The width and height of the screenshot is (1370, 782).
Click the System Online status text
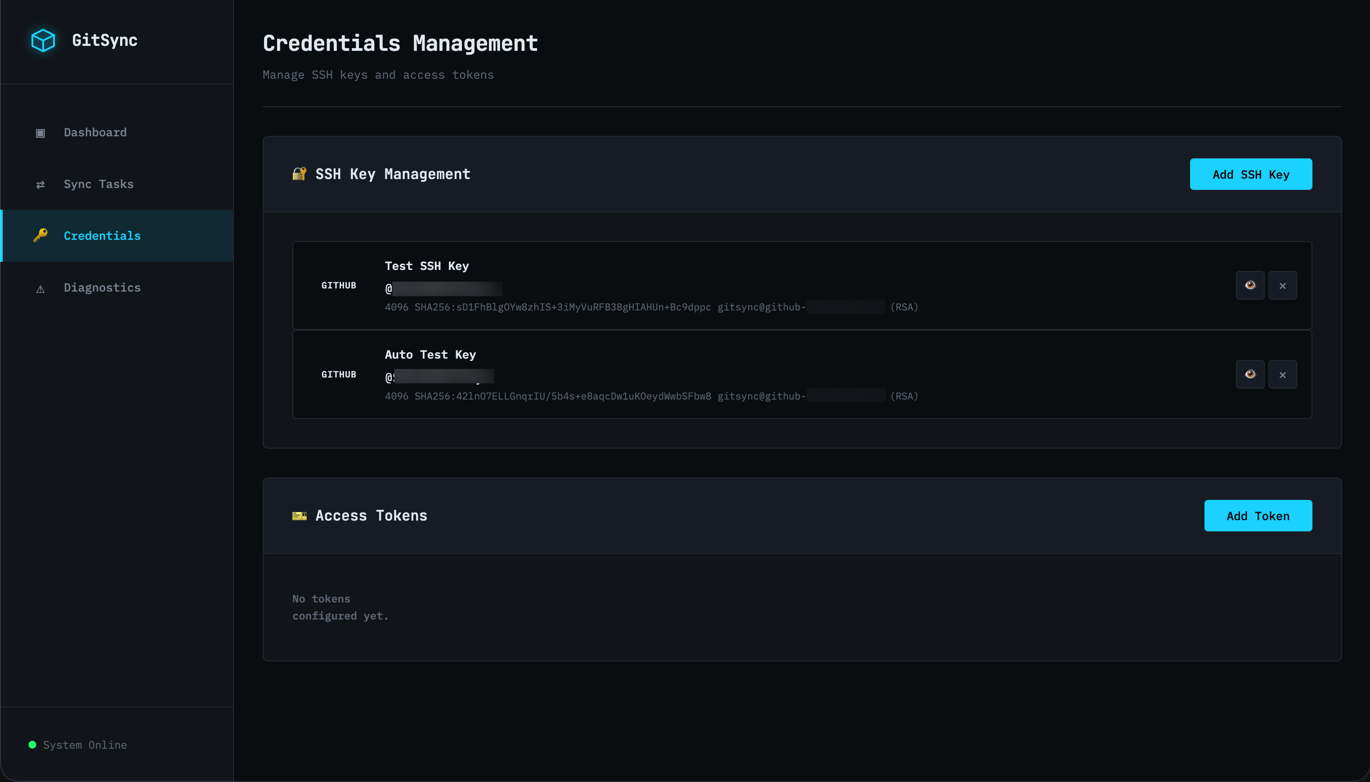tap(85, 745)
